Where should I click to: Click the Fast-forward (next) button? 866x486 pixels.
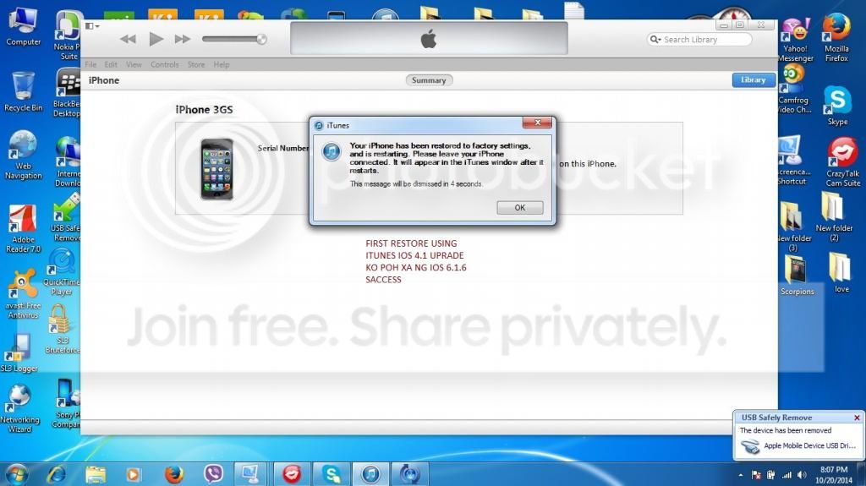(182, 39)
